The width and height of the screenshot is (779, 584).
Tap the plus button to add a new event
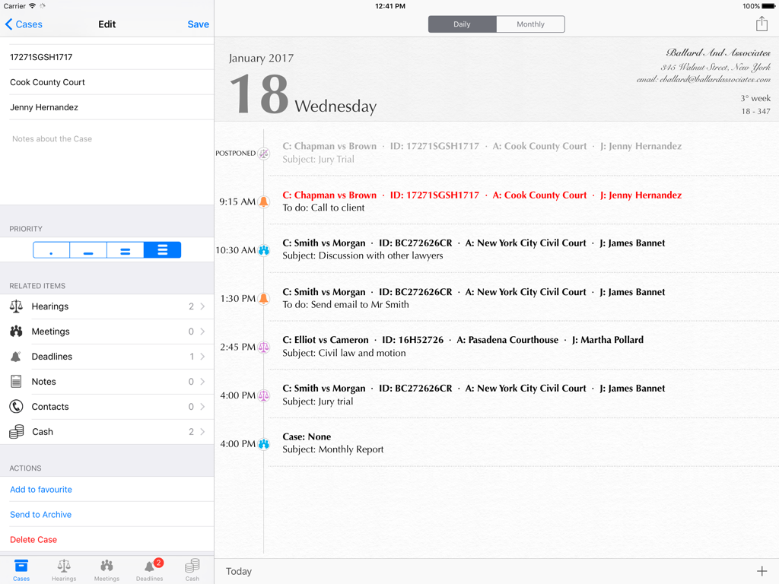(x=762, y=570)
